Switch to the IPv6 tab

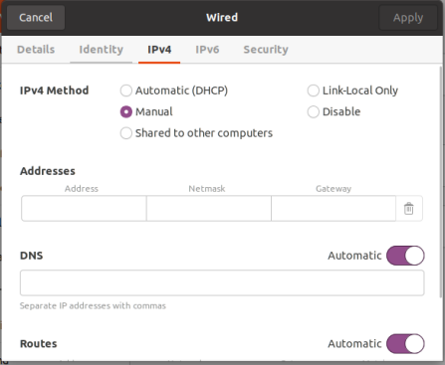click(x=207, y=50)
